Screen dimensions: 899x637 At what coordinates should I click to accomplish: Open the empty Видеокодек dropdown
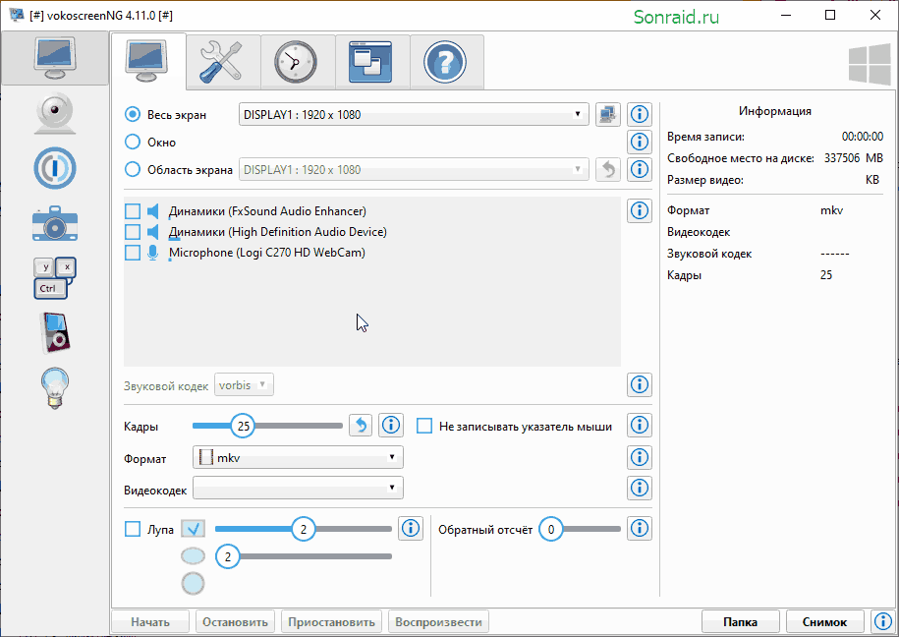pyautogui.click(x=298, y=488)
